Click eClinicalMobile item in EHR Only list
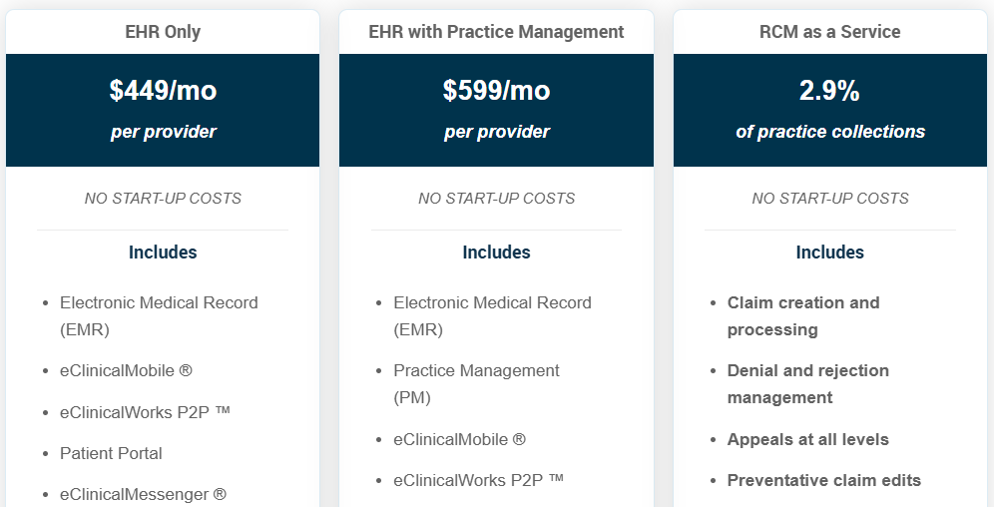Image resolution: width=994 pixels, height=507 pixels. pyautogui.click(x=126, y=370)
